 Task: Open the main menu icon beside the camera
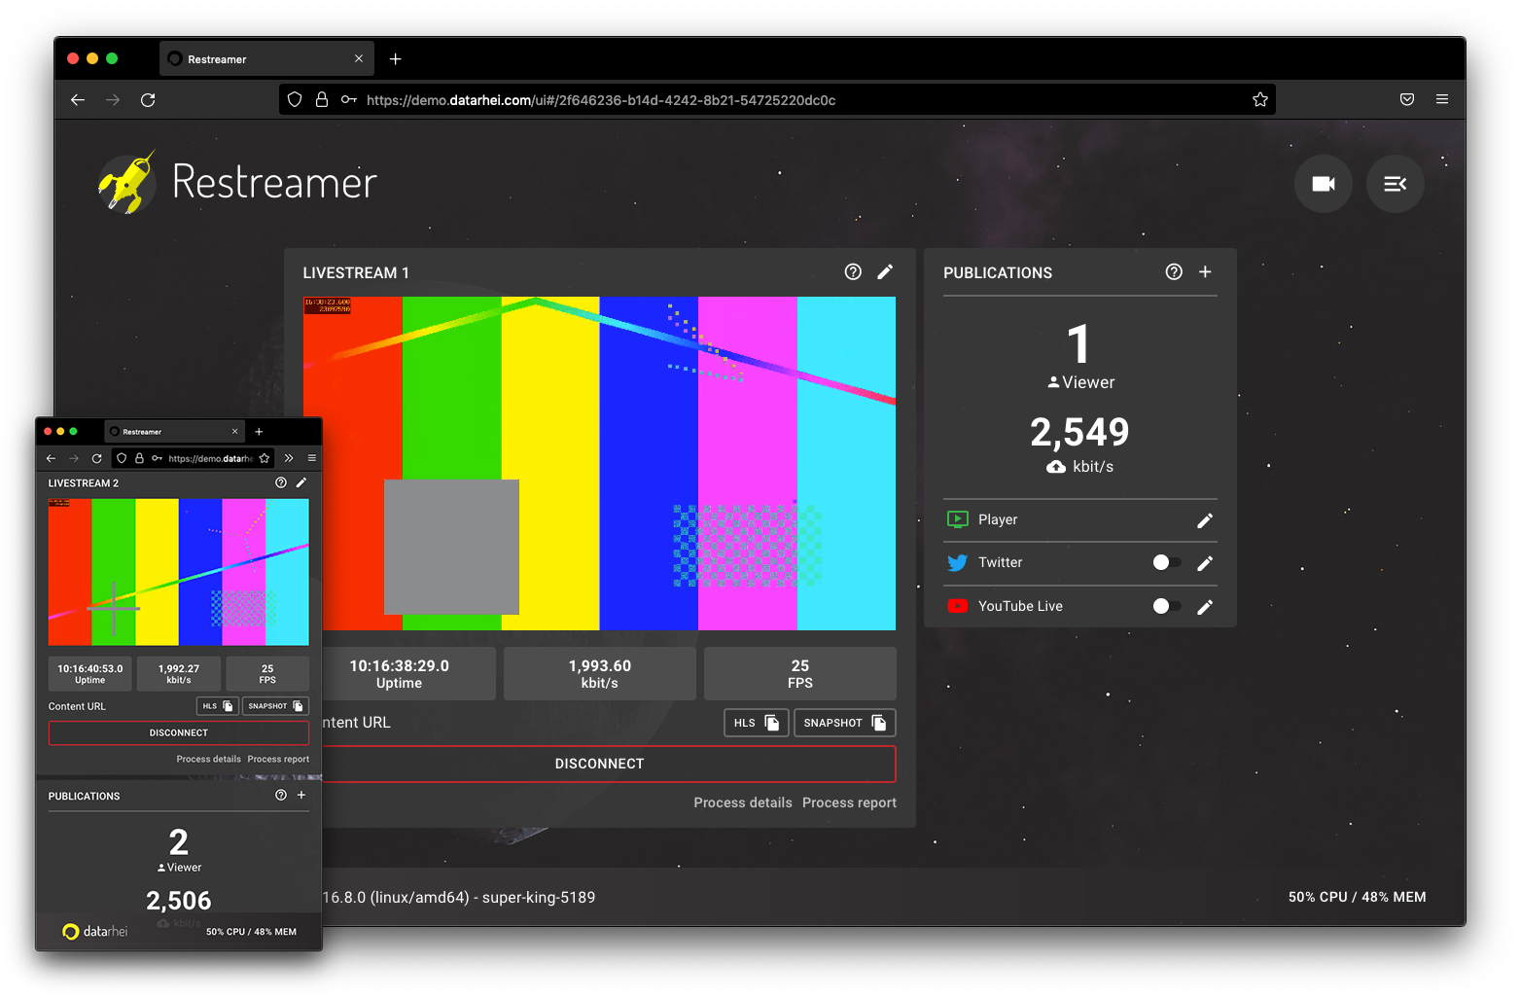point(1396,184)
